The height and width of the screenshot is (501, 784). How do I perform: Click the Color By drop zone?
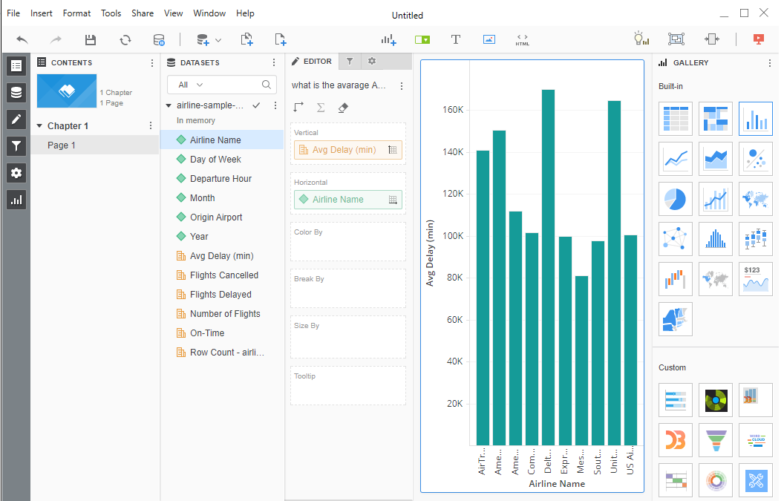347,242
